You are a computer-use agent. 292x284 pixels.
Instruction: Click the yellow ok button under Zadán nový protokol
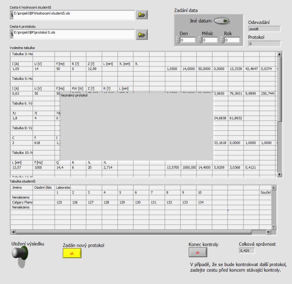pyautogui.click(x=72, y=253)
